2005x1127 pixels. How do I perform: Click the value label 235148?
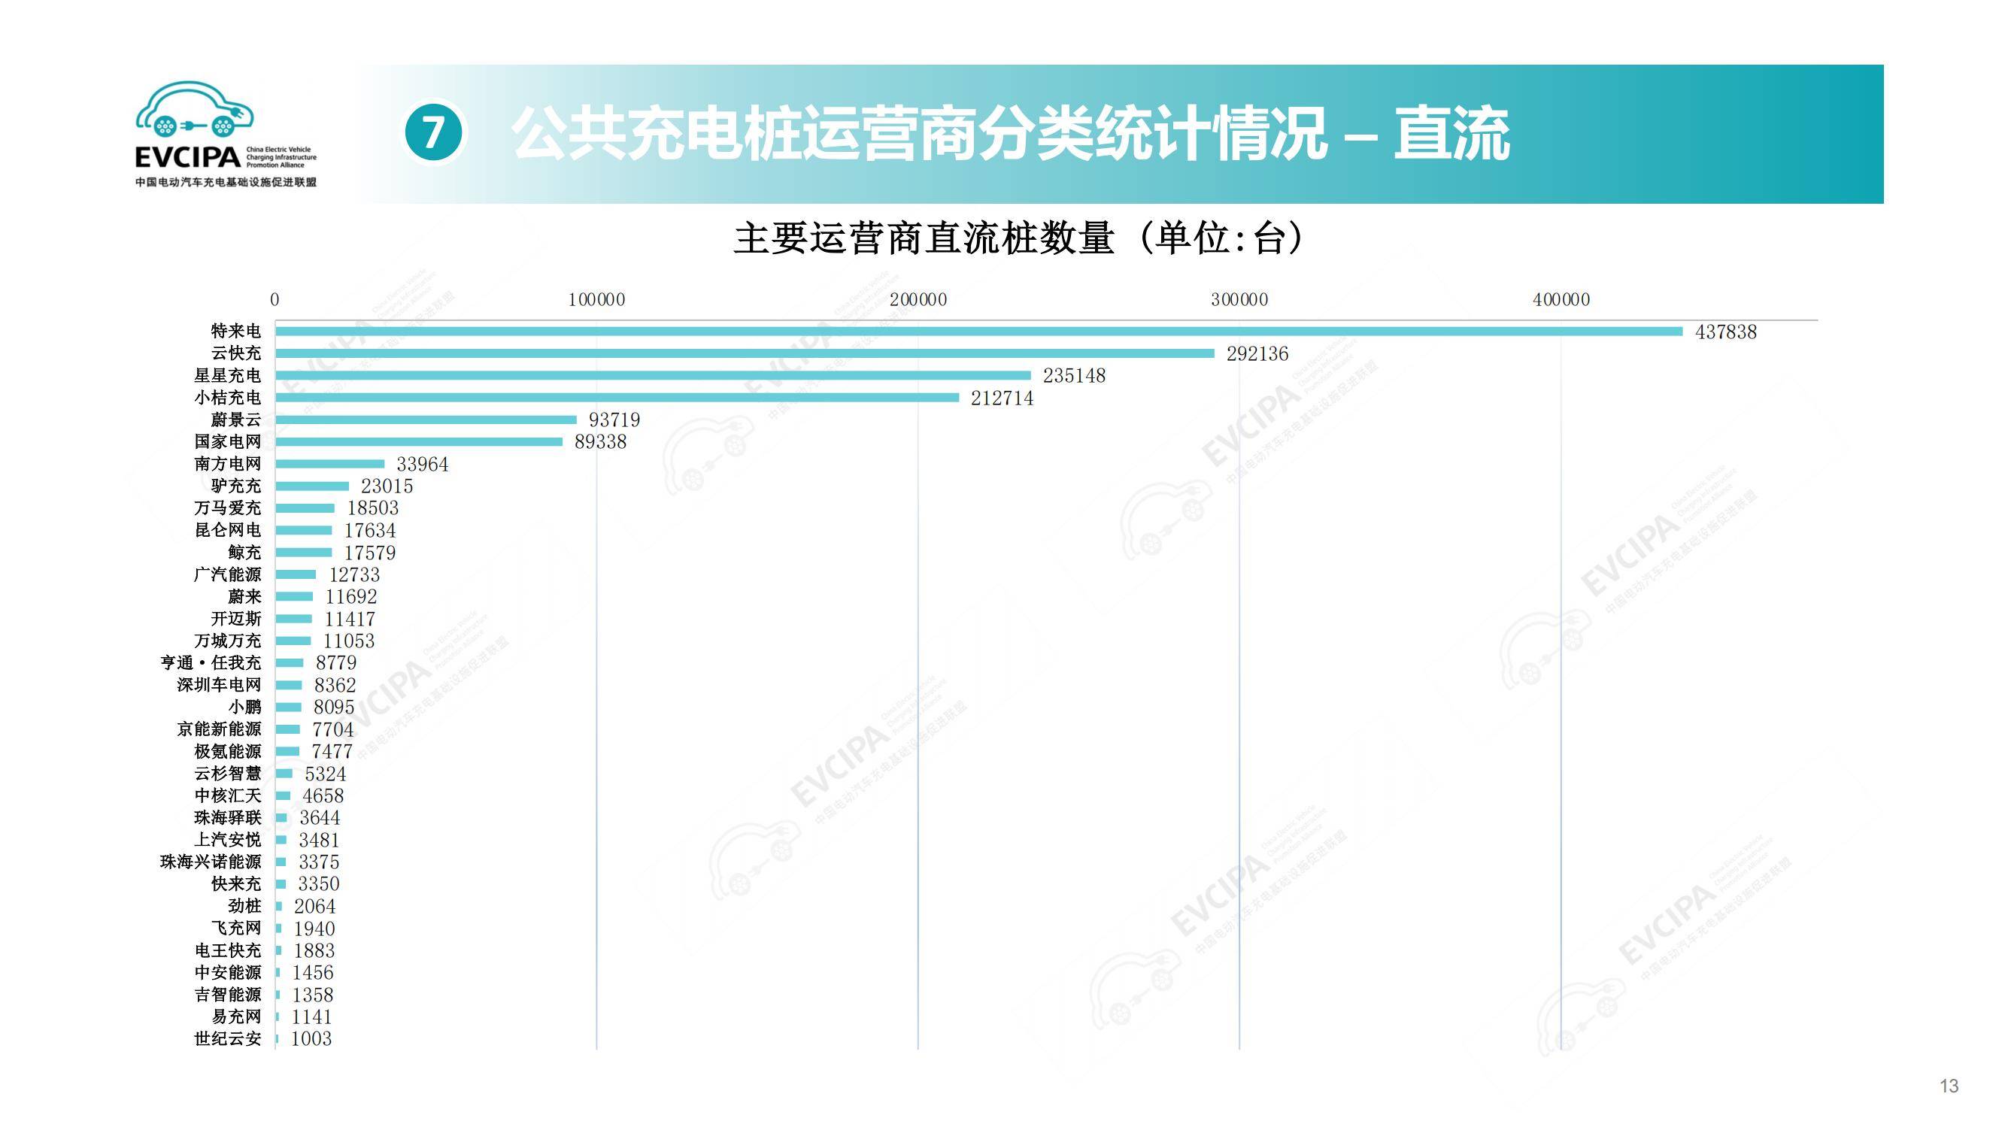point(1074,375)
